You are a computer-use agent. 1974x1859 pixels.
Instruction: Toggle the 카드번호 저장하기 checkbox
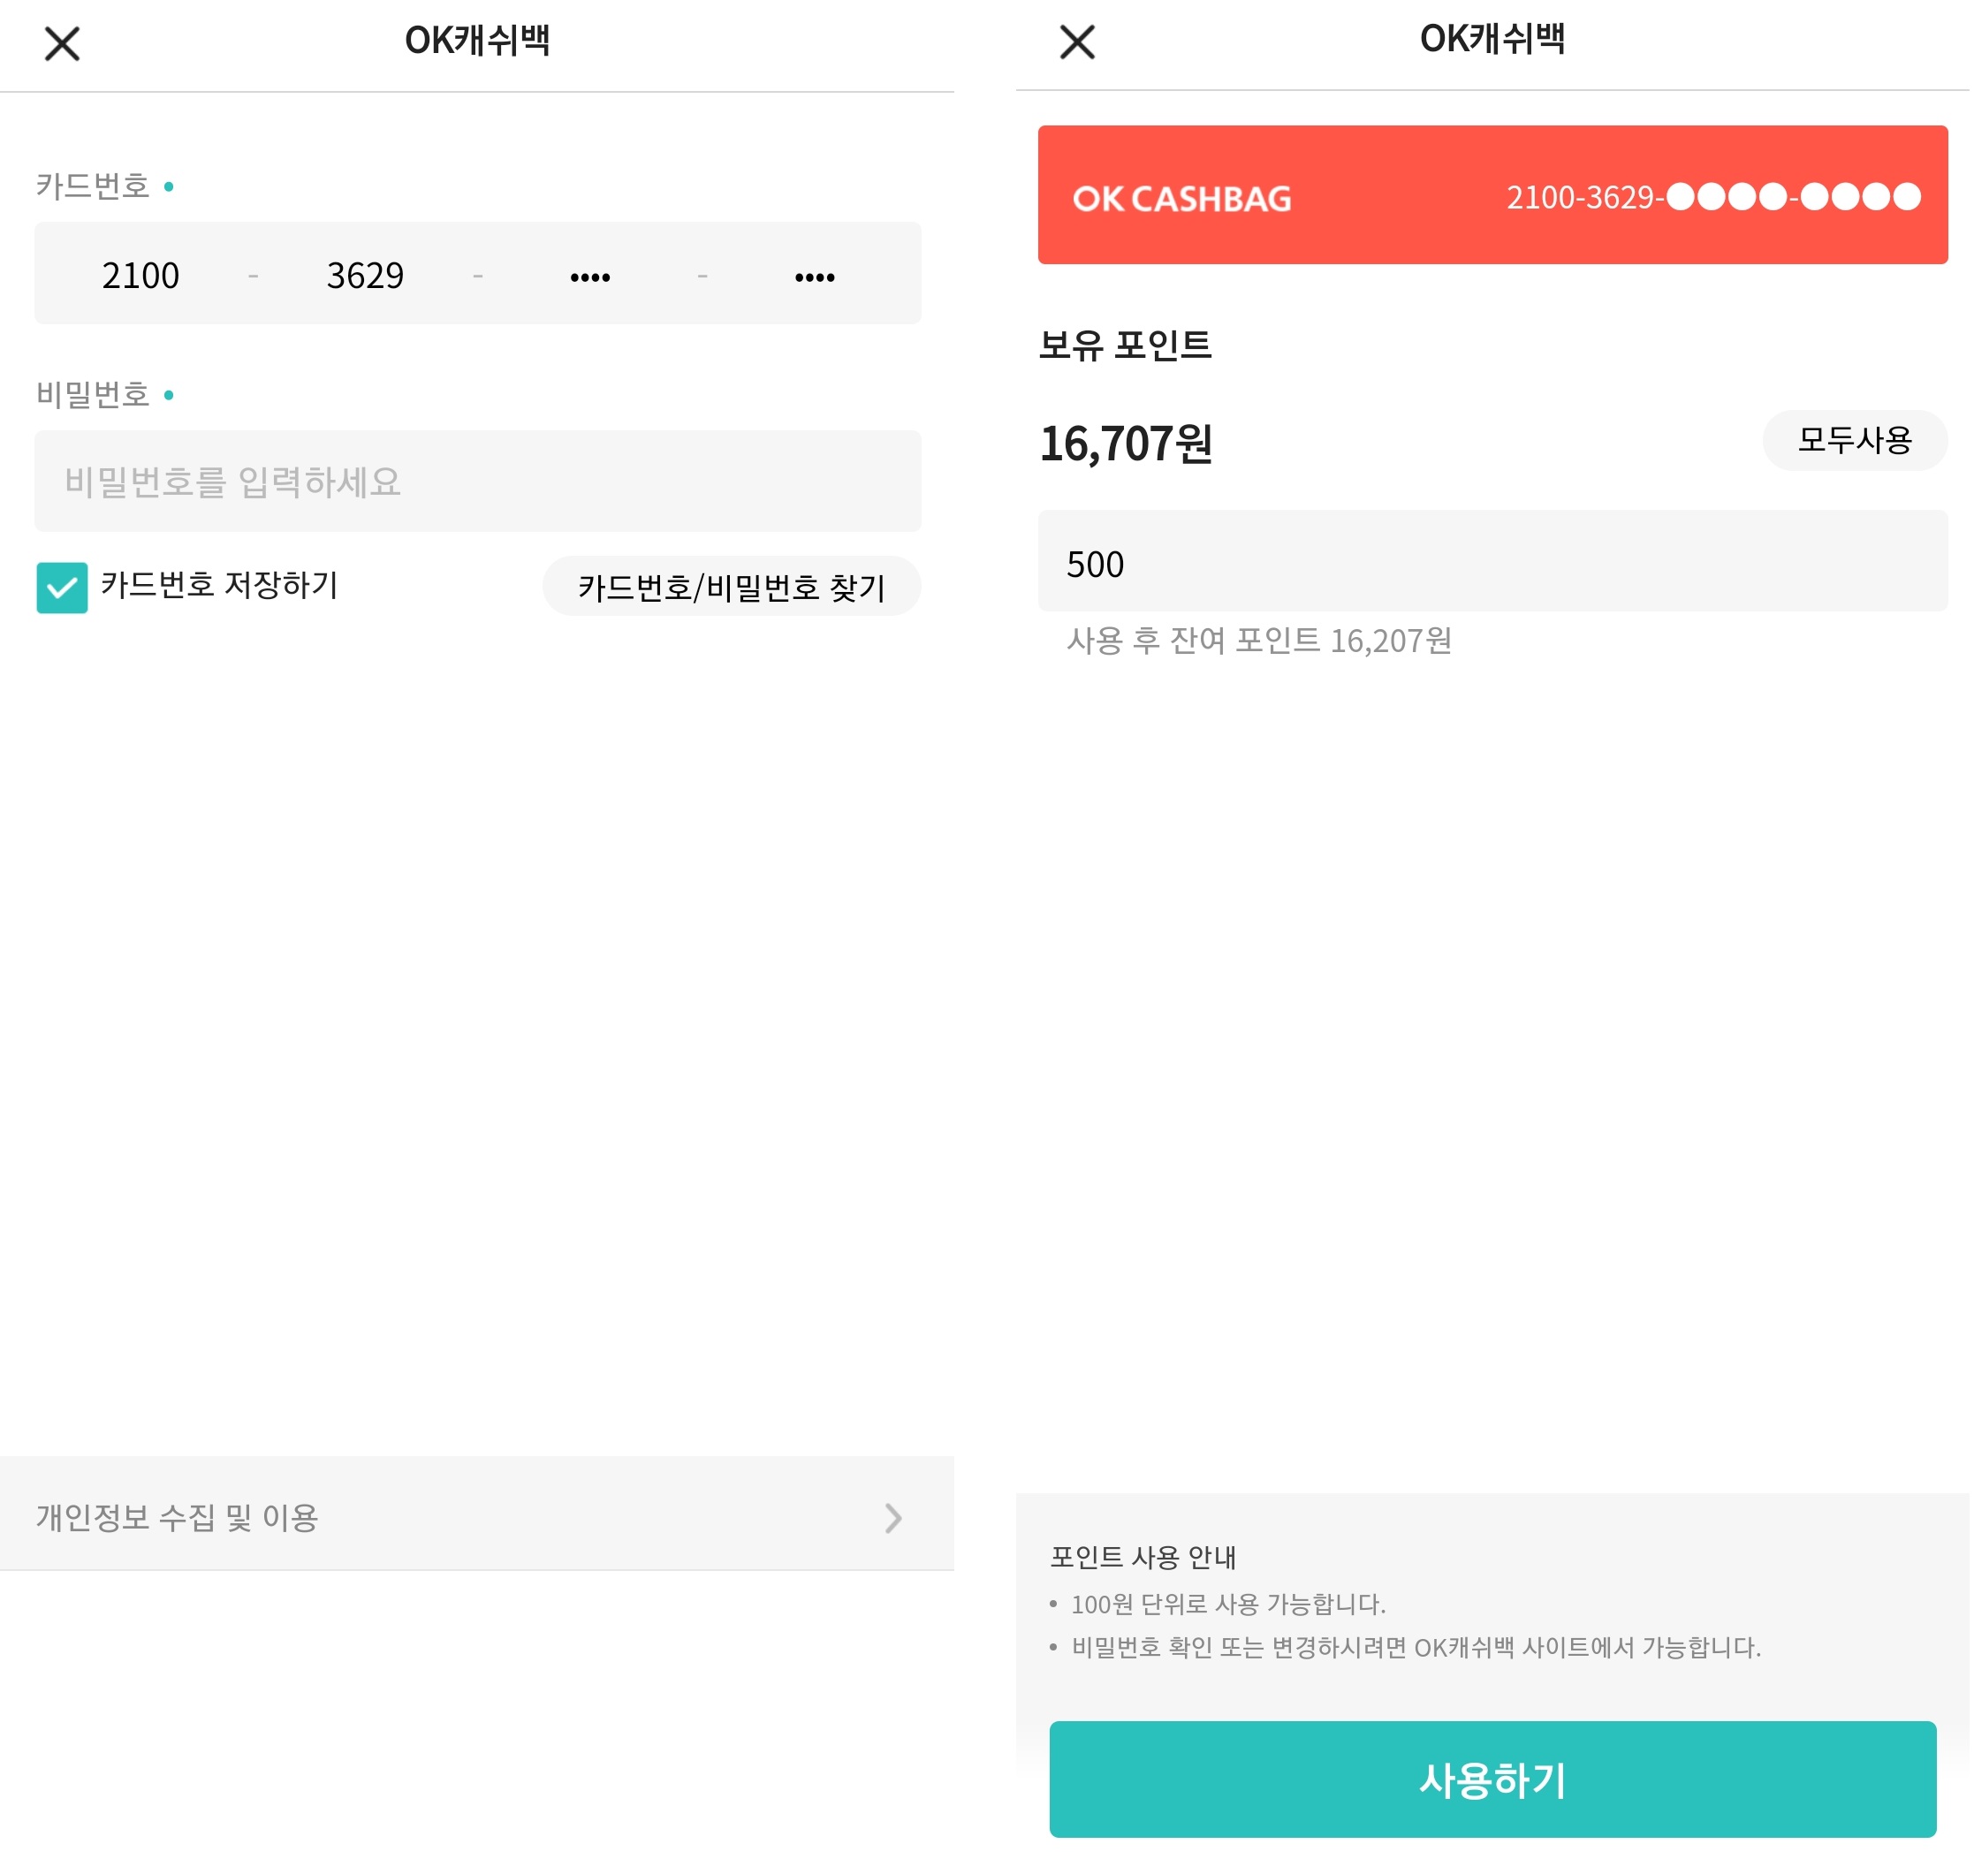click(x=62, y=588)
